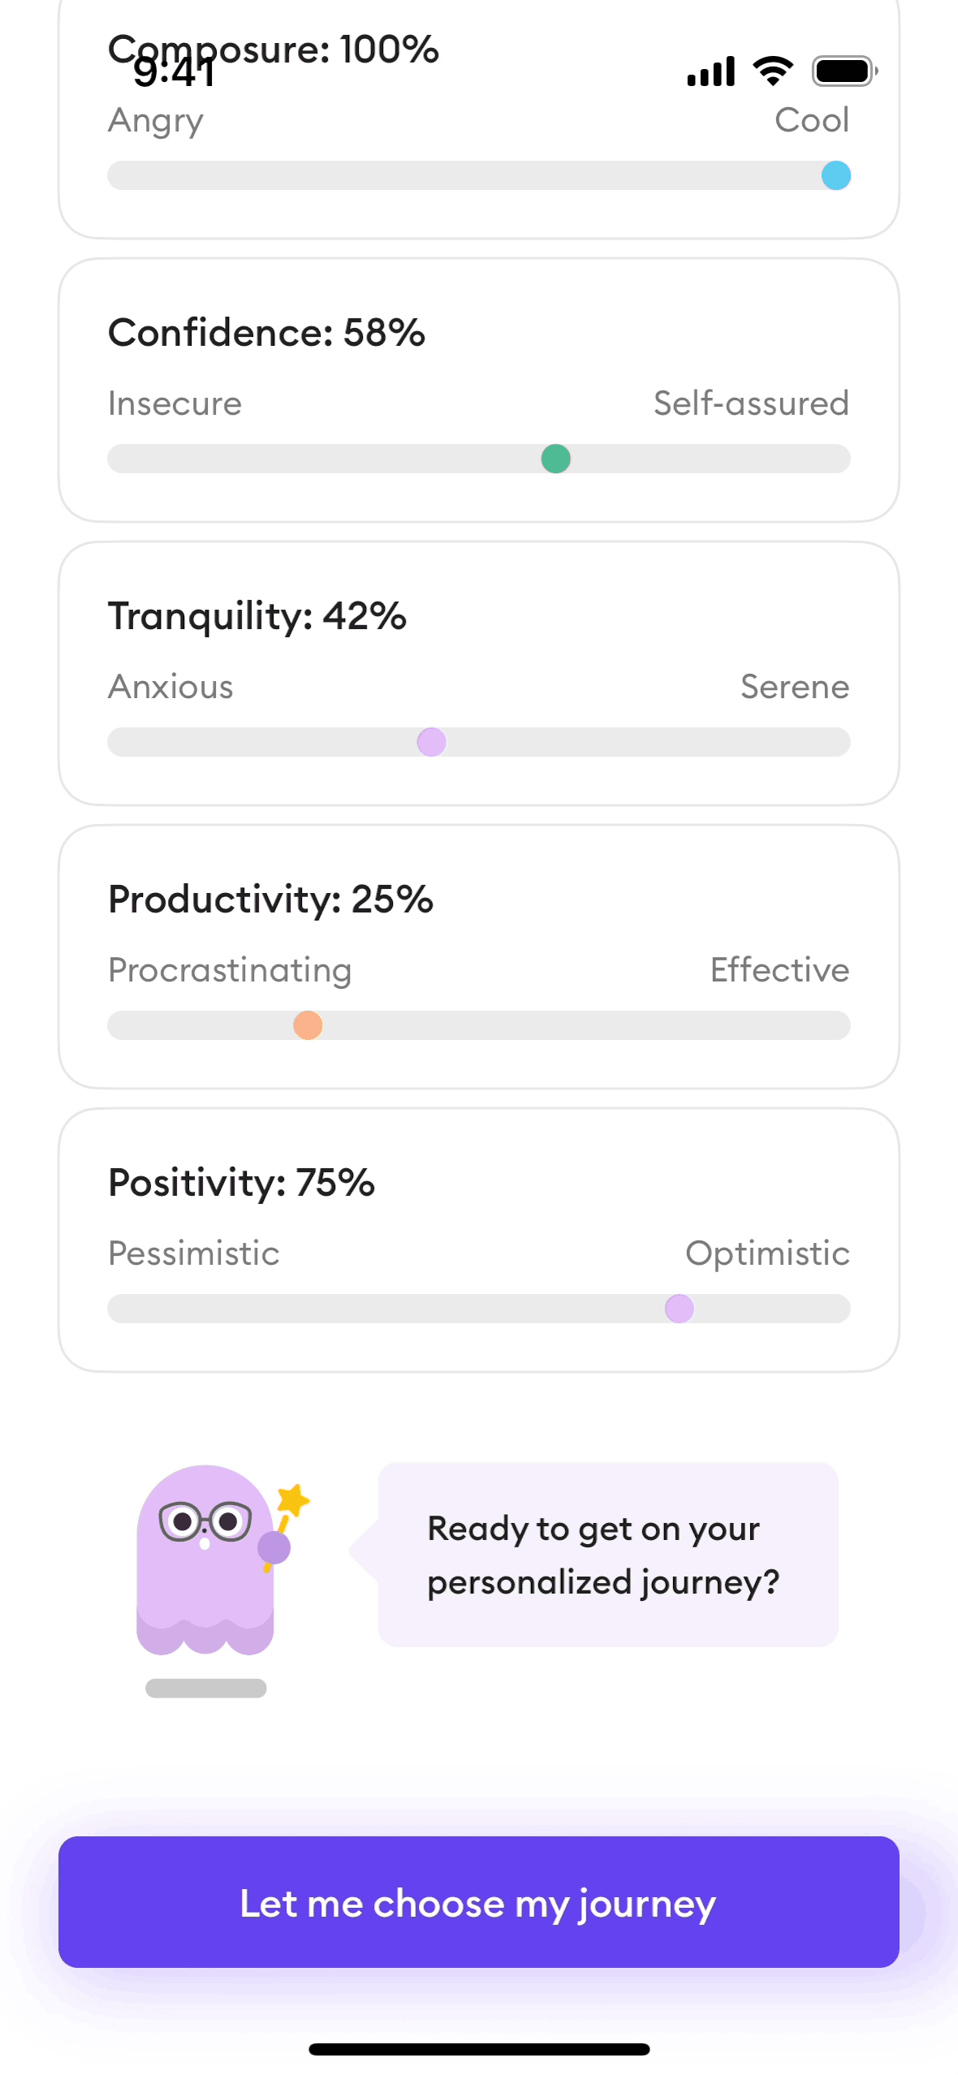Tap the Tranquility: 42% heading

[257, 616]
